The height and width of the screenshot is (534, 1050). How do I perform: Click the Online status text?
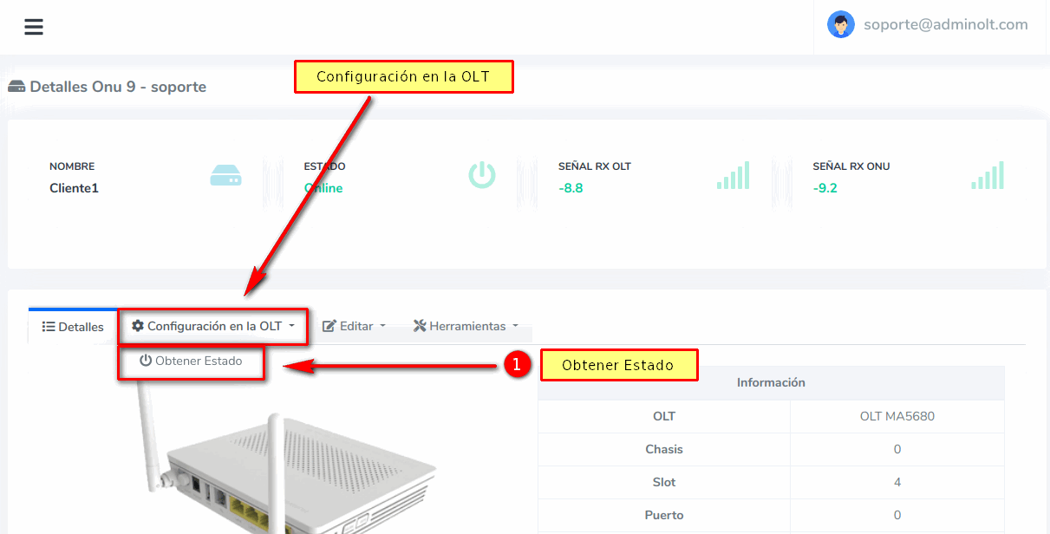[x=324, y=188]
